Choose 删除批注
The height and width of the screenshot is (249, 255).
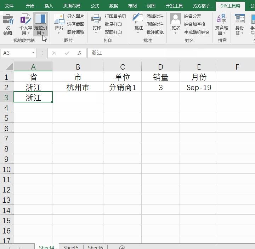coord(155,24)
